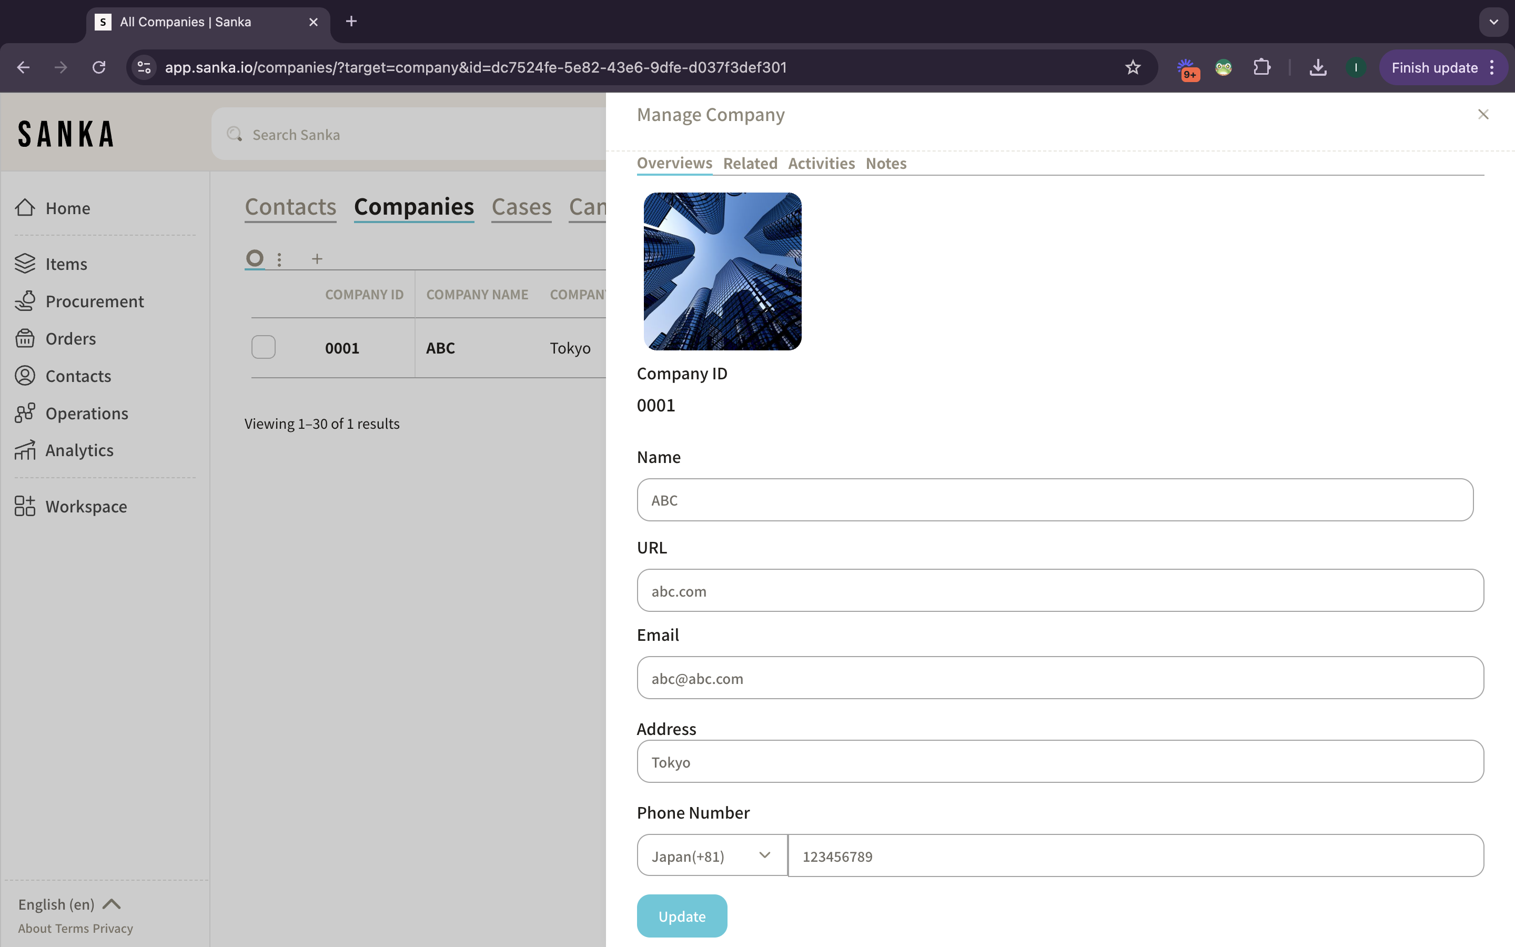Bookmark page with the star icon

click(x=1133, y=68)
